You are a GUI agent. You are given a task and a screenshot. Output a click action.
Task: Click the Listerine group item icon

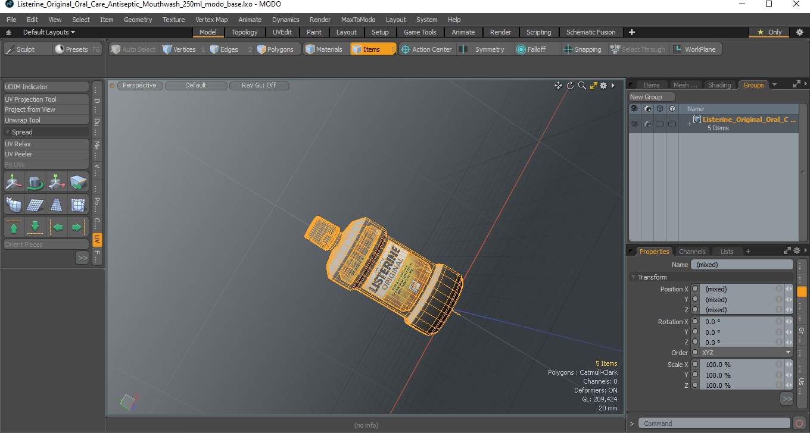(x=697, y=120)
